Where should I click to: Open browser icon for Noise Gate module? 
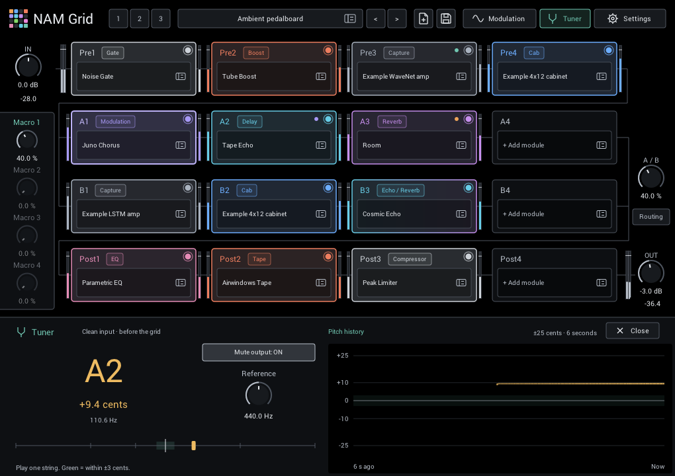coord(181,77)
